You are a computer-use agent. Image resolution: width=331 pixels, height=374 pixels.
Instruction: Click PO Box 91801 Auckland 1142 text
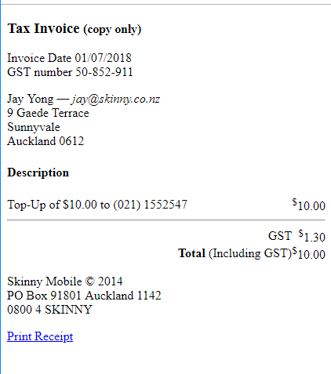click(84, 296)
